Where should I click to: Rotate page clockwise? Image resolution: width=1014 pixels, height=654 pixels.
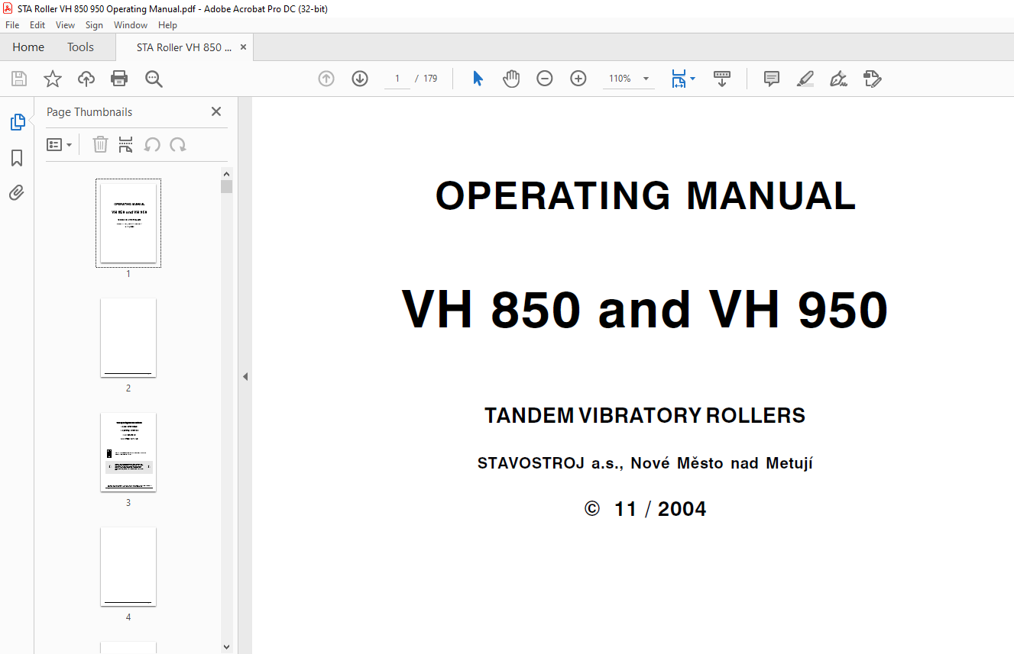point(178,144)
